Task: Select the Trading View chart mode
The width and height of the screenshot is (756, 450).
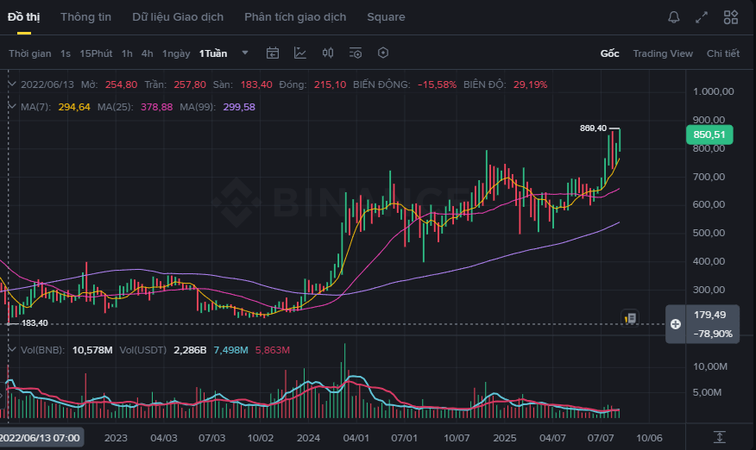Action: pyautogui.click(x=663, y=53)
